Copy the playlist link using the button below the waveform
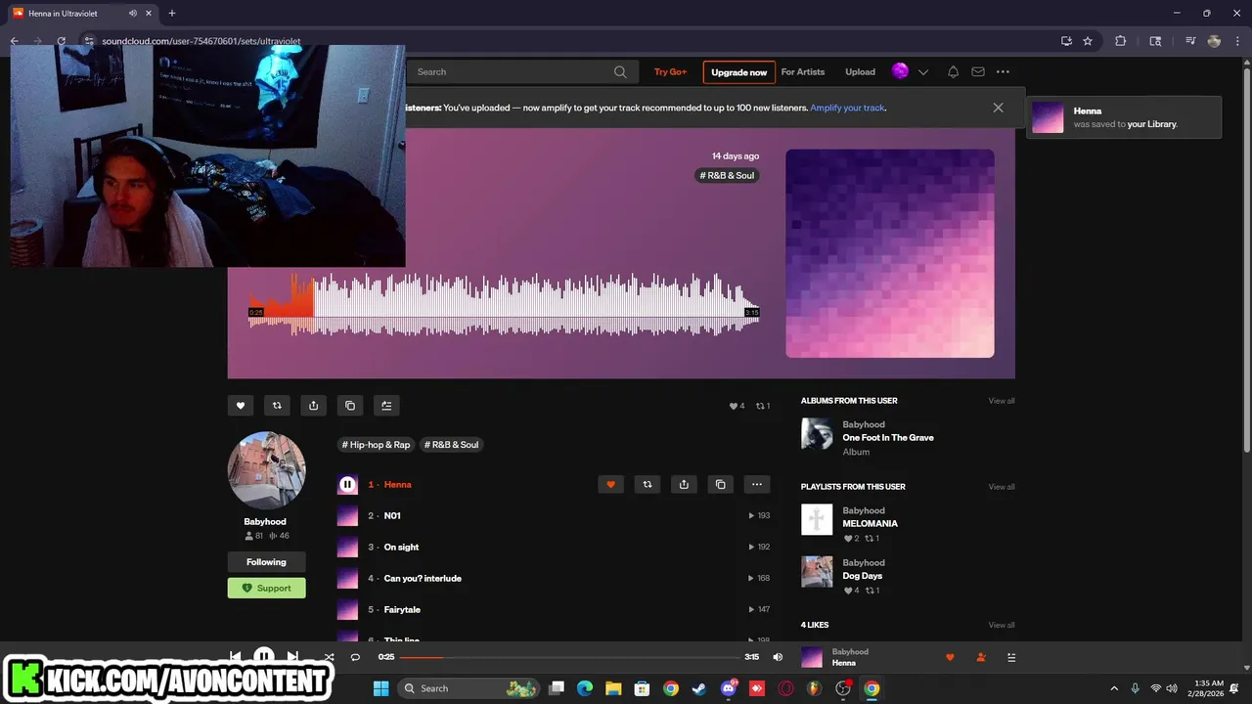The height and width of the screenshot is (704, 1252). pos(350,406)
